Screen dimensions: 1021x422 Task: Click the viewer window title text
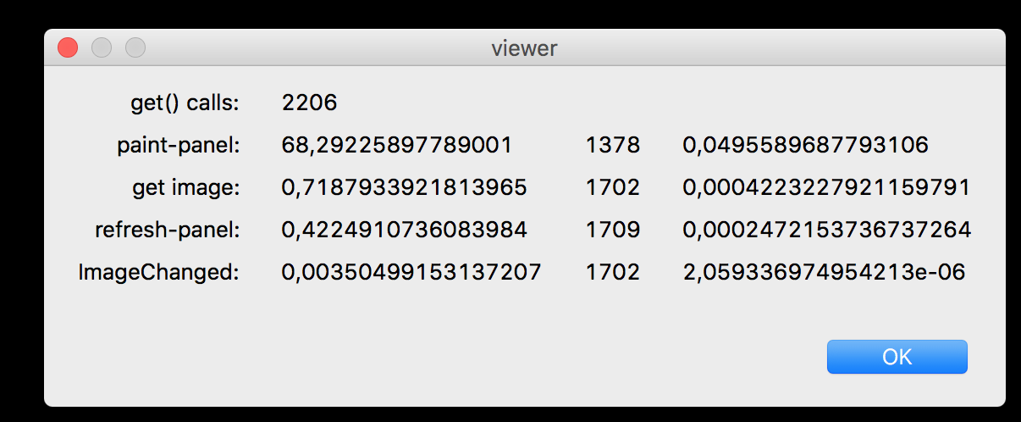(x=524, y=48)
